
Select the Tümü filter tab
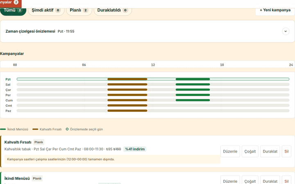(x=13, y=11)
